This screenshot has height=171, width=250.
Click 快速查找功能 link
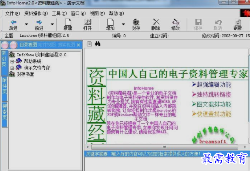tap(211, 114)
